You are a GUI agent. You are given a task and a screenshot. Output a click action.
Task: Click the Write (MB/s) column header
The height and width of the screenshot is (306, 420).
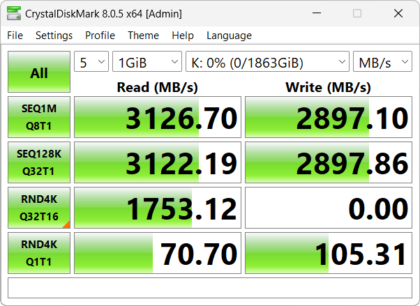click(329, 87)
